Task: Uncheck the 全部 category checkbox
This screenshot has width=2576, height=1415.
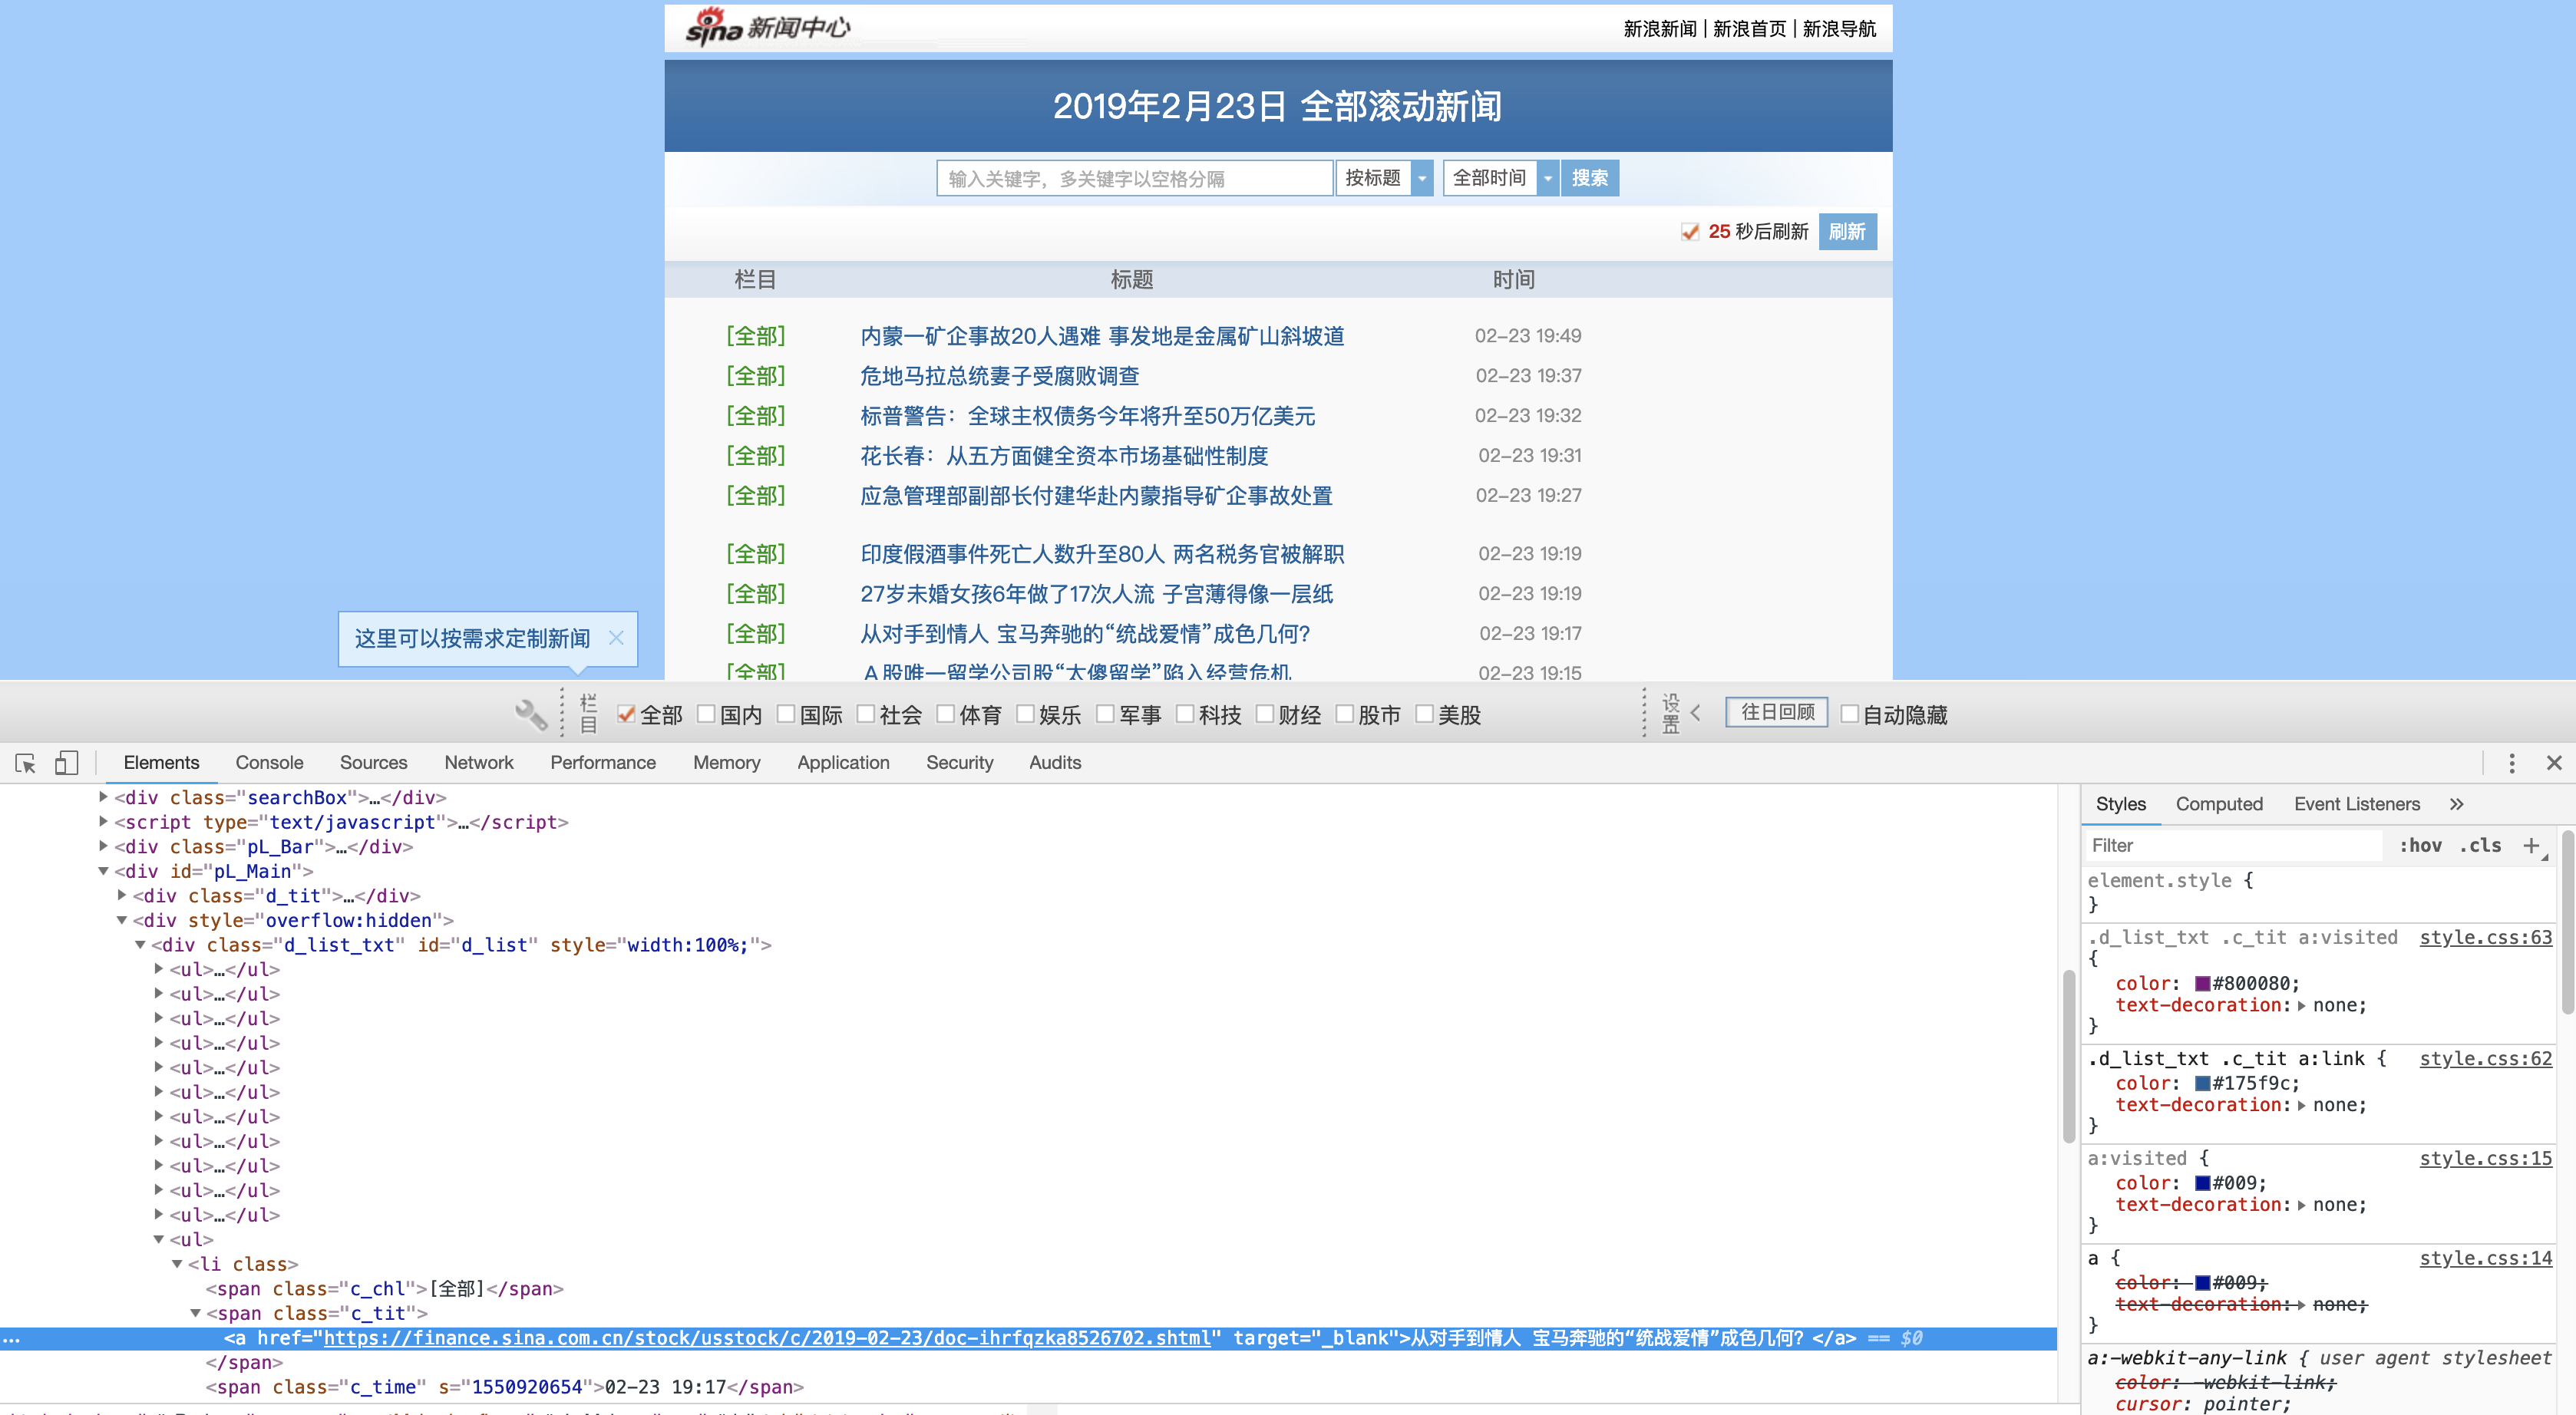Action: point(626,714)
